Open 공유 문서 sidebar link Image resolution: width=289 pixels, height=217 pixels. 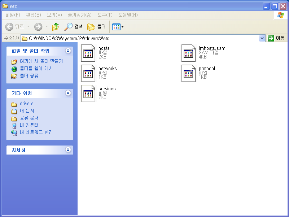tap(29, 118)
